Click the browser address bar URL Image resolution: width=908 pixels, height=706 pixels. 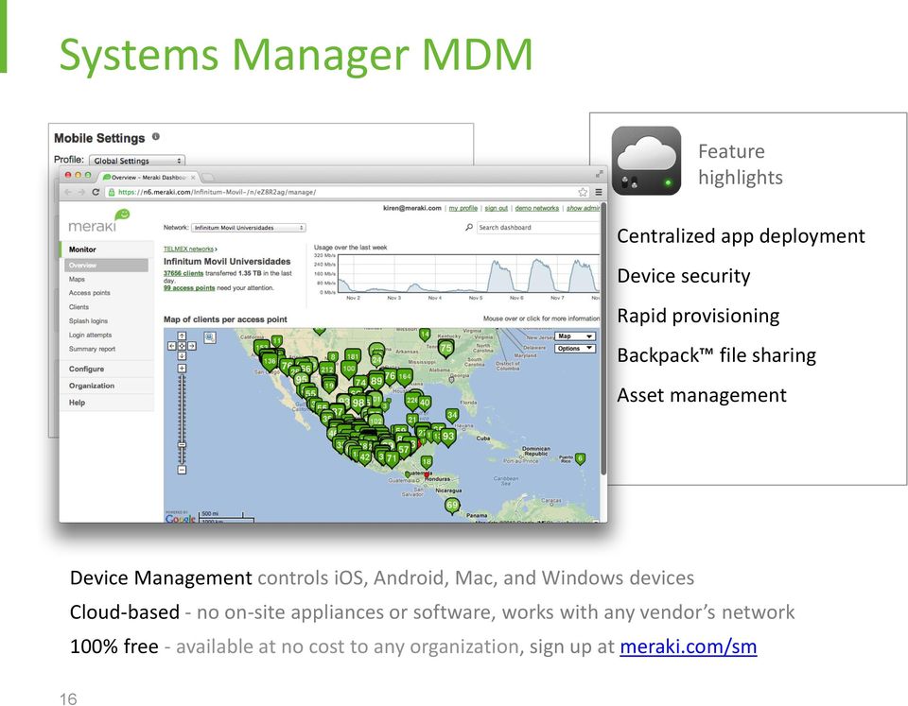click(218, 192)
